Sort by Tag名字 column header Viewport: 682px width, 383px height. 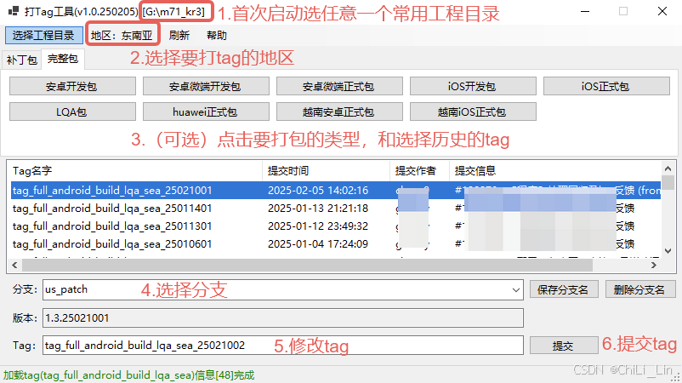[x=135, y=170]
